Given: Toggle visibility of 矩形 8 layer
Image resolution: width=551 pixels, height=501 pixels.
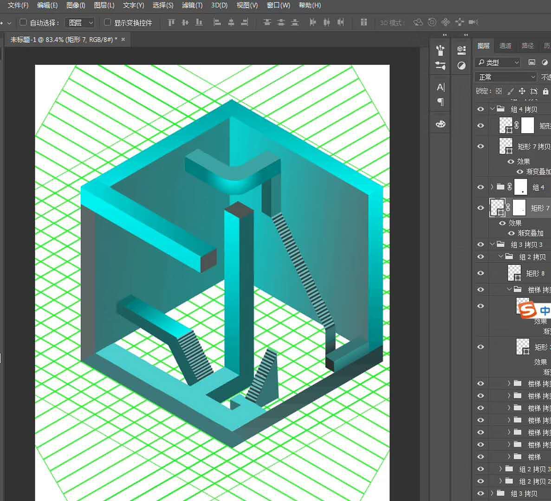Looking at the screenshot, I should pyautogui.click(x=480, y=273).
